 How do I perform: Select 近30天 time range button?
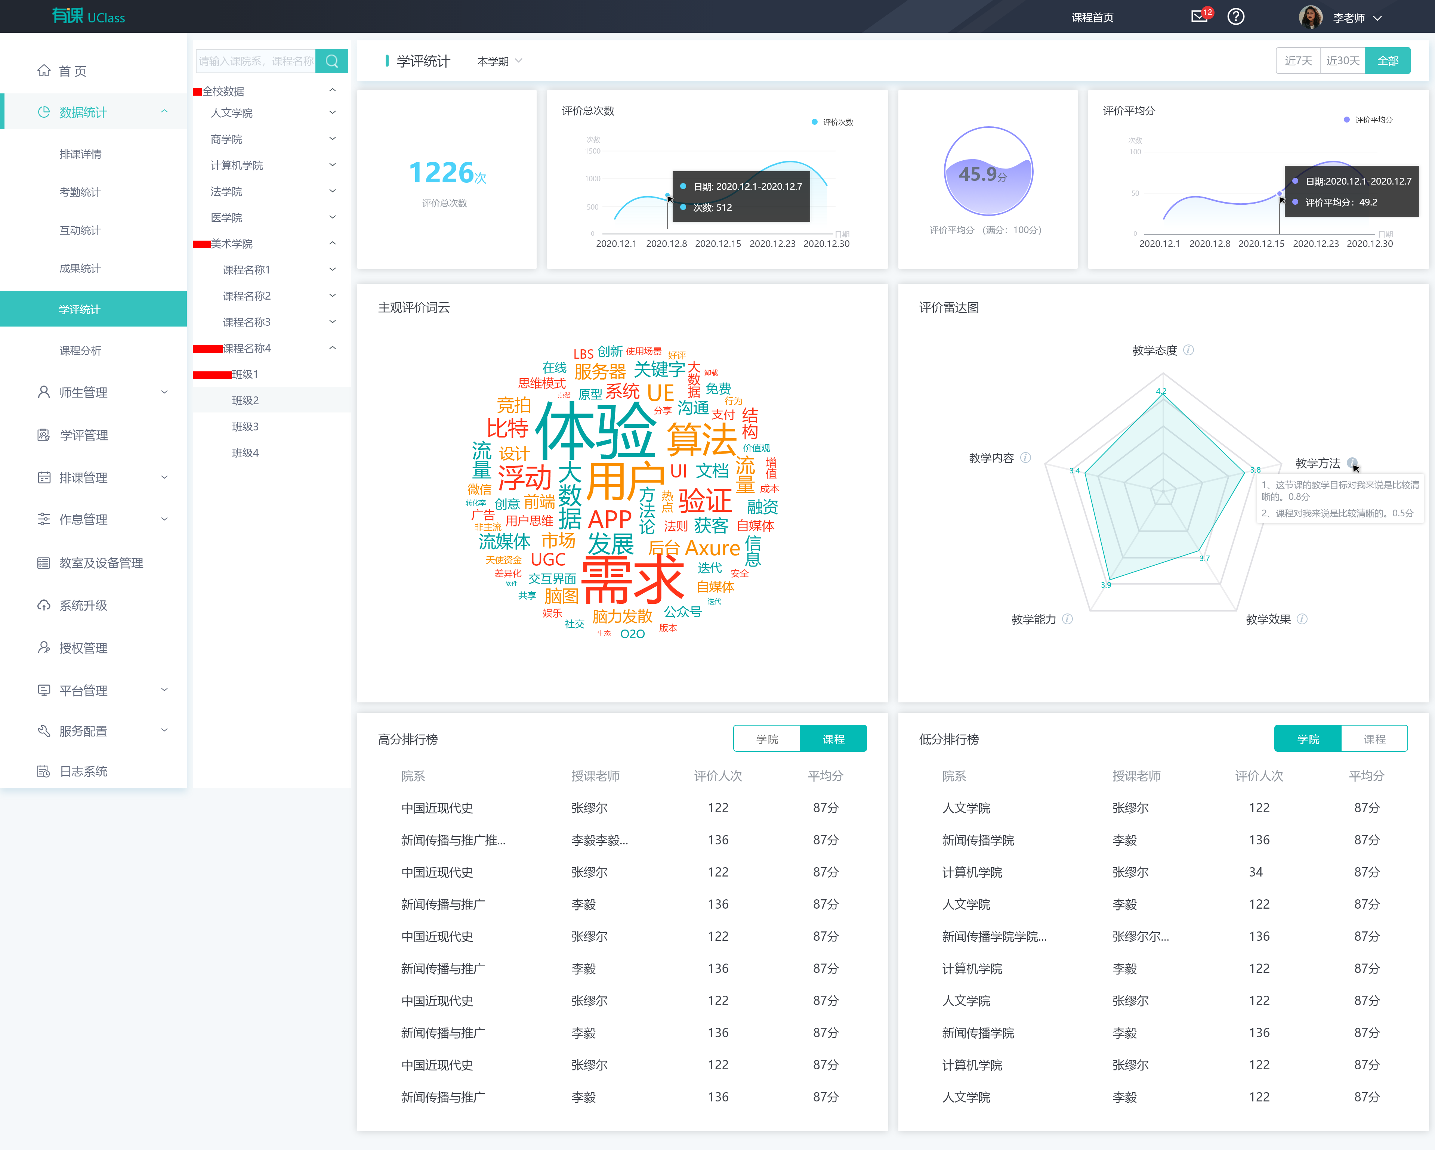[x=1342, y=61]
